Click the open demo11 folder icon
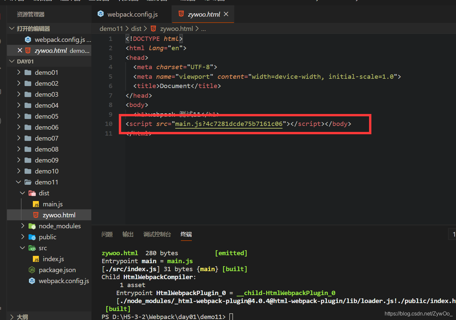The height and width of the screenshot is (320, 456). (x=28, y=182)
